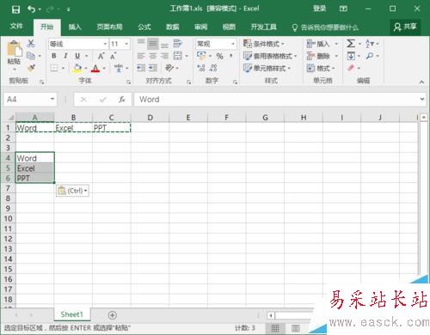This screenshot has height=335, width=430.
Task: Click the AutoSum sigma icon
Action: point(351,44)
